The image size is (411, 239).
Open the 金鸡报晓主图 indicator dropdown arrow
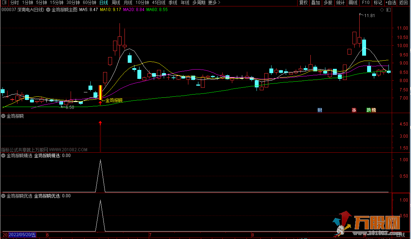48,10
